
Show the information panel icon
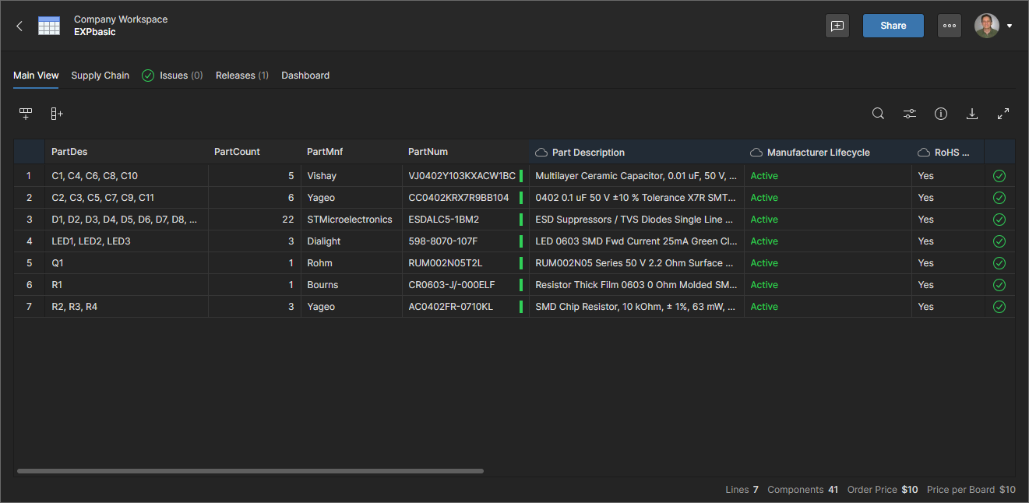941,114
